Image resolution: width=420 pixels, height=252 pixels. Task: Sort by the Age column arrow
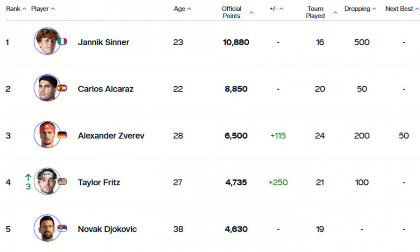(x=189, y=9)
